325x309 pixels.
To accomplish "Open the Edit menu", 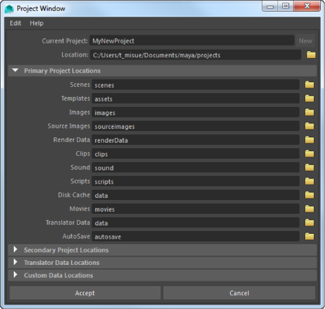I will tap(15, 23).
